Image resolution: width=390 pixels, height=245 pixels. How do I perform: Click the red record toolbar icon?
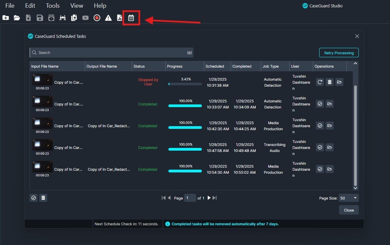(x=97, y=18)
